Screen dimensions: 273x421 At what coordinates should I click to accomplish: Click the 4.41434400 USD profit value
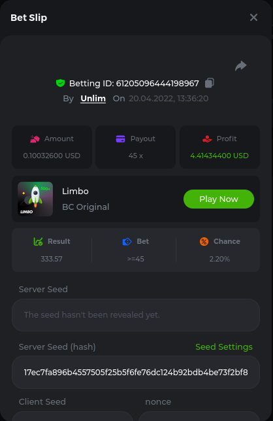219,156
